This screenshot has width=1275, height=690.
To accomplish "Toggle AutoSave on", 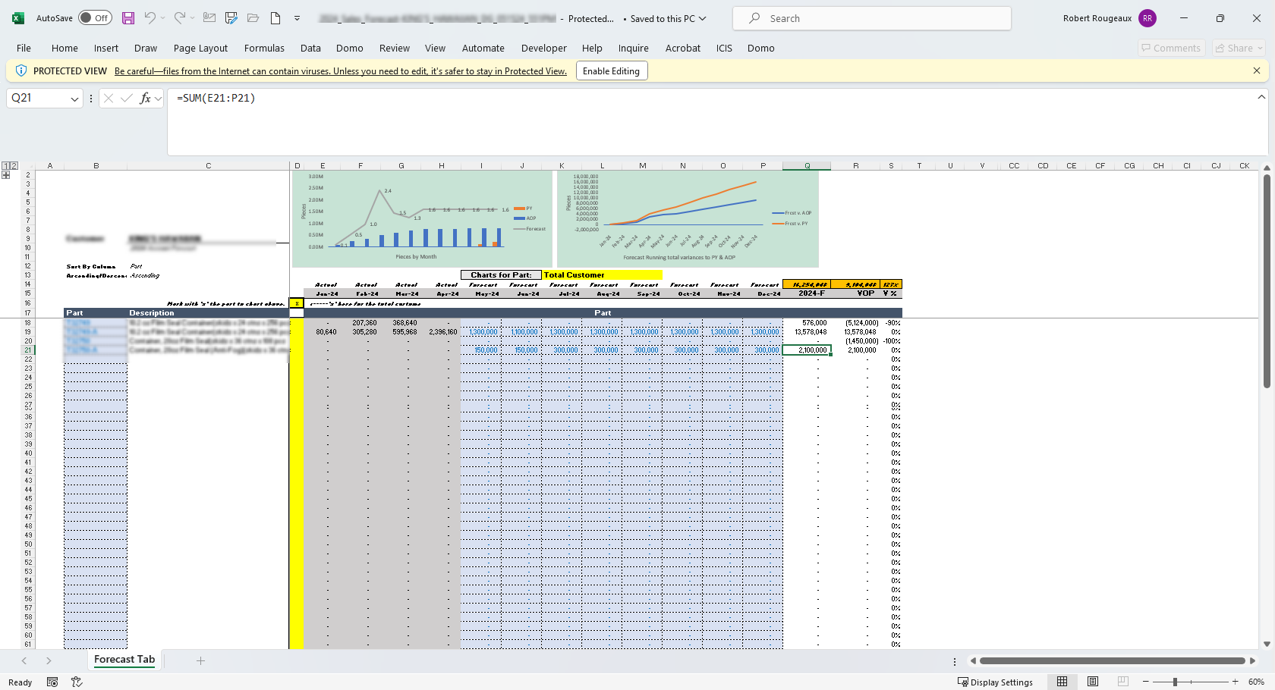I will (95, 17).
